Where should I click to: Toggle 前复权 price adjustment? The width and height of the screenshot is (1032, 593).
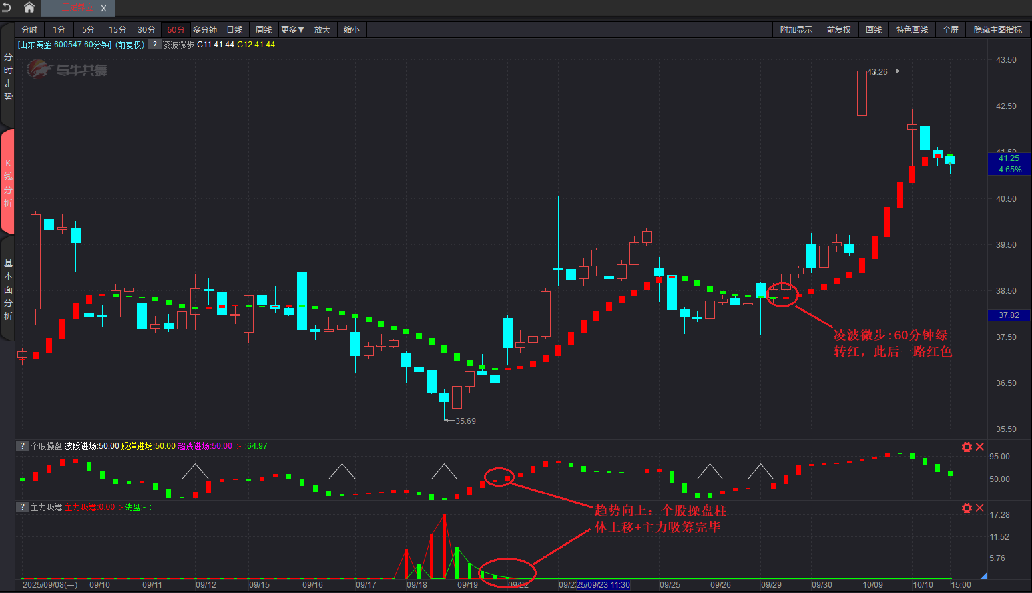click(838, 30)
